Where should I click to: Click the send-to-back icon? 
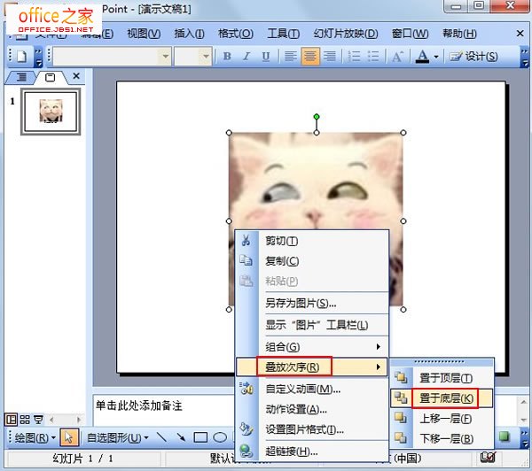[x=401, y=398]
